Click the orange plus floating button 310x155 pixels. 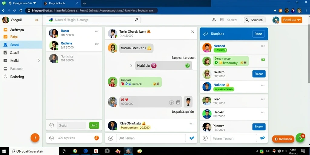[35, 138]
